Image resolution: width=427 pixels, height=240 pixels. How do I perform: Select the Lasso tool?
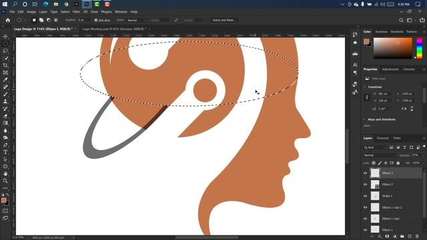pos(5,51)
